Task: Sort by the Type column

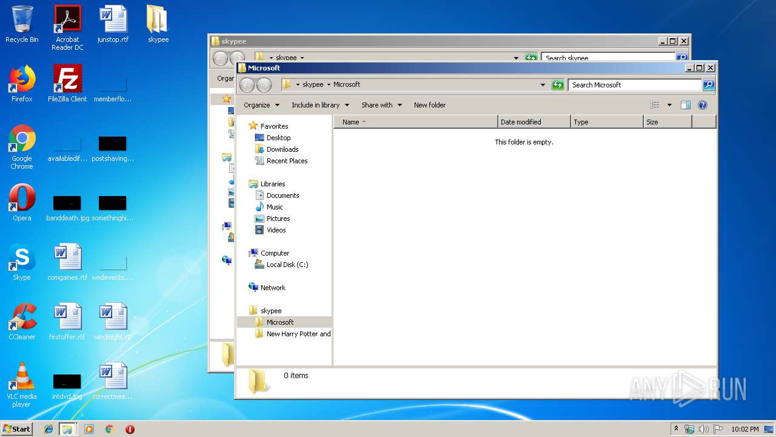Action: [607, 122]
